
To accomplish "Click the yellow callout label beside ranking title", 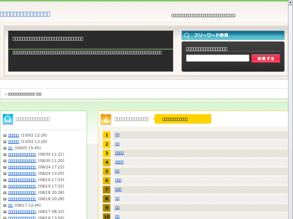I will [x=183, y=119].
